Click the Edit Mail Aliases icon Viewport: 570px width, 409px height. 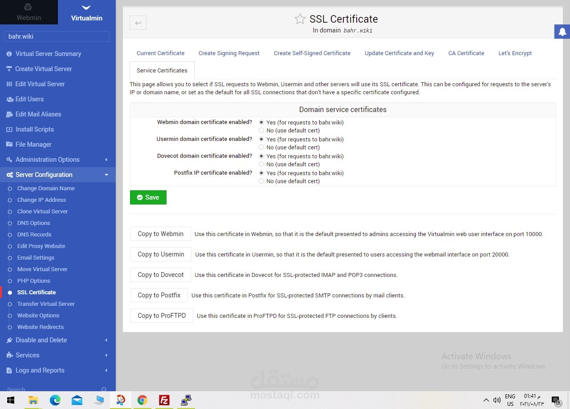(9, 114)
